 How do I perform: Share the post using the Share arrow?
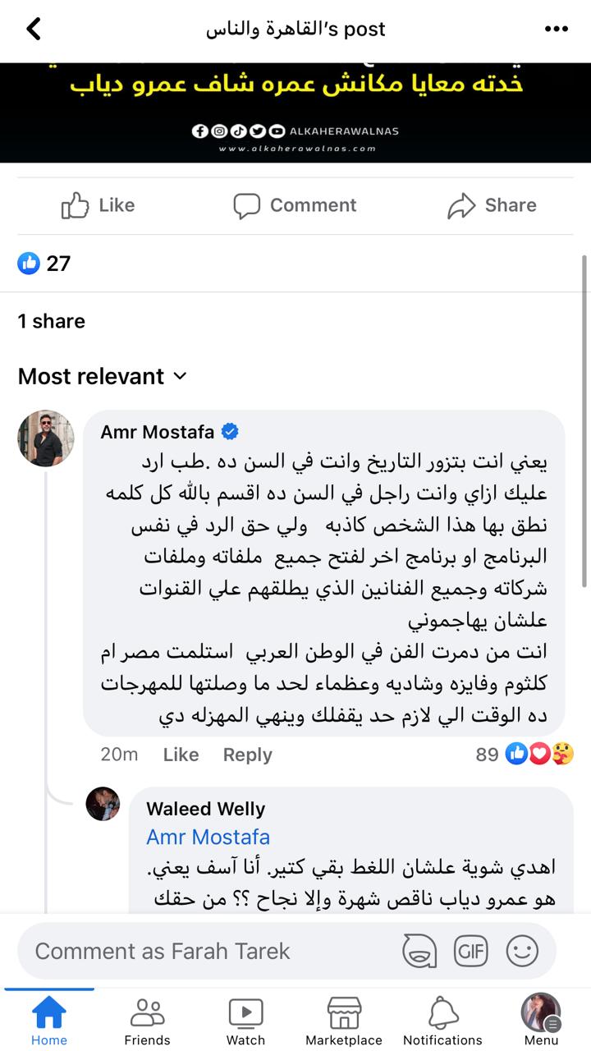click(x=492, y=205)
